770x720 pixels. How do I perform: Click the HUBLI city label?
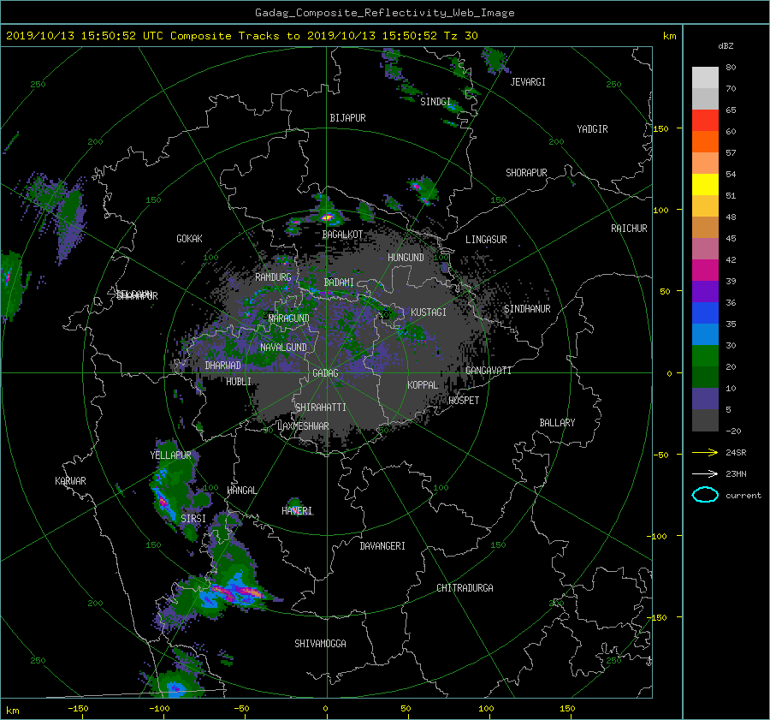pos(239,382)
